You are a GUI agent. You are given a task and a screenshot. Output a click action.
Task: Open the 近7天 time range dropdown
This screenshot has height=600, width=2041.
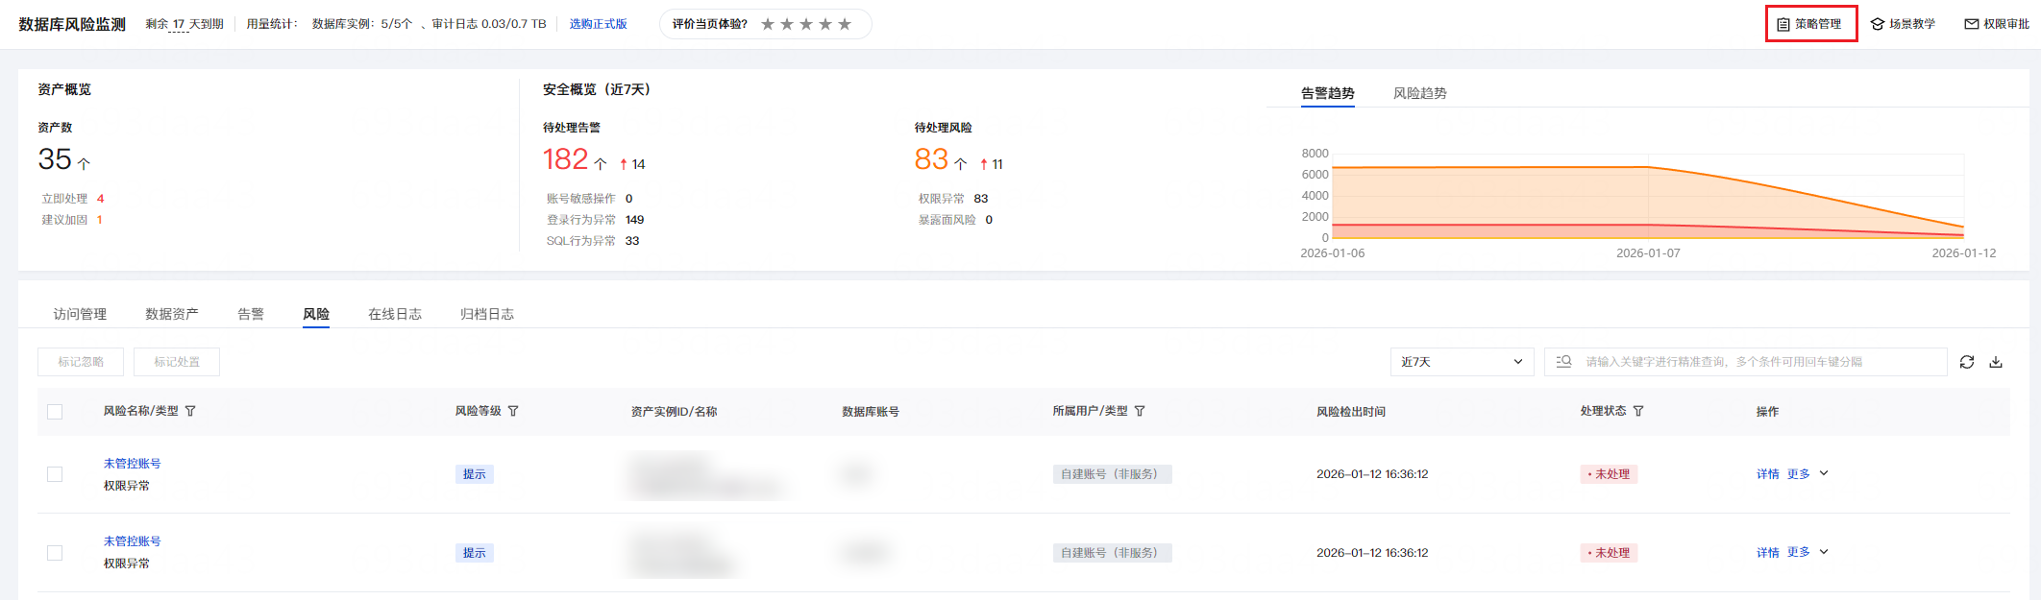pyautogui.click(x=1461, y=362)
